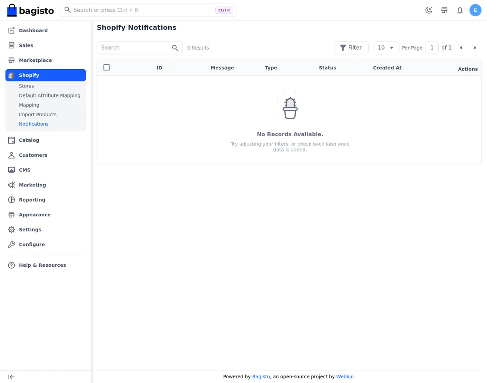Click the Reporting chart icon

[11, 200]
